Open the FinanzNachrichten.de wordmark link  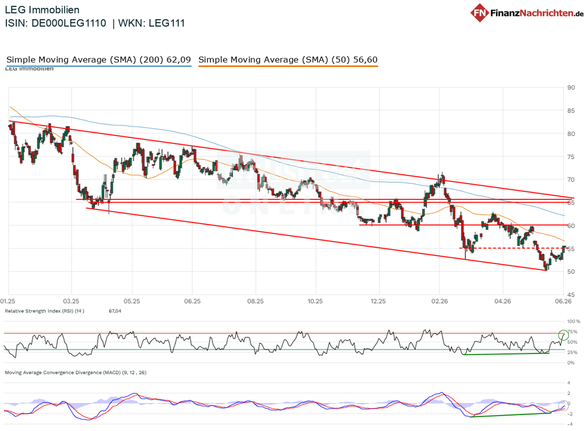pos(537,12)
